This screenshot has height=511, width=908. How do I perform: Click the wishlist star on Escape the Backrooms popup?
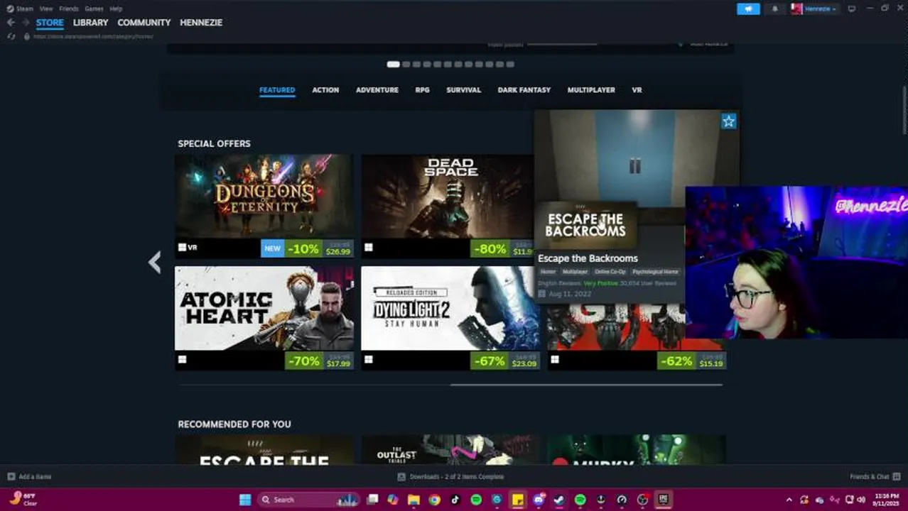point(728,121)
